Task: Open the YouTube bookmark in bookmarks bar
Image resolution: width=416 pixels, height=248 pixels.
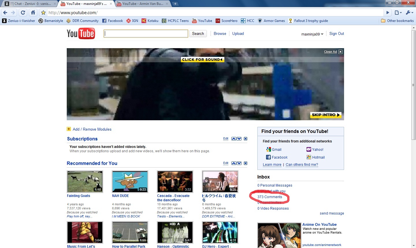Action: coord(202,21)
